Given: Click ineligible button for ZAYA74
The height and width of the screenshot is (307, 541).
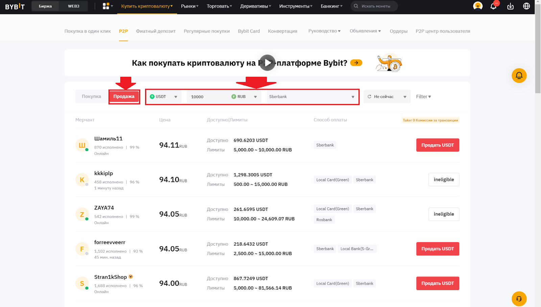Looking at the screenshot, I should (444, 214).
